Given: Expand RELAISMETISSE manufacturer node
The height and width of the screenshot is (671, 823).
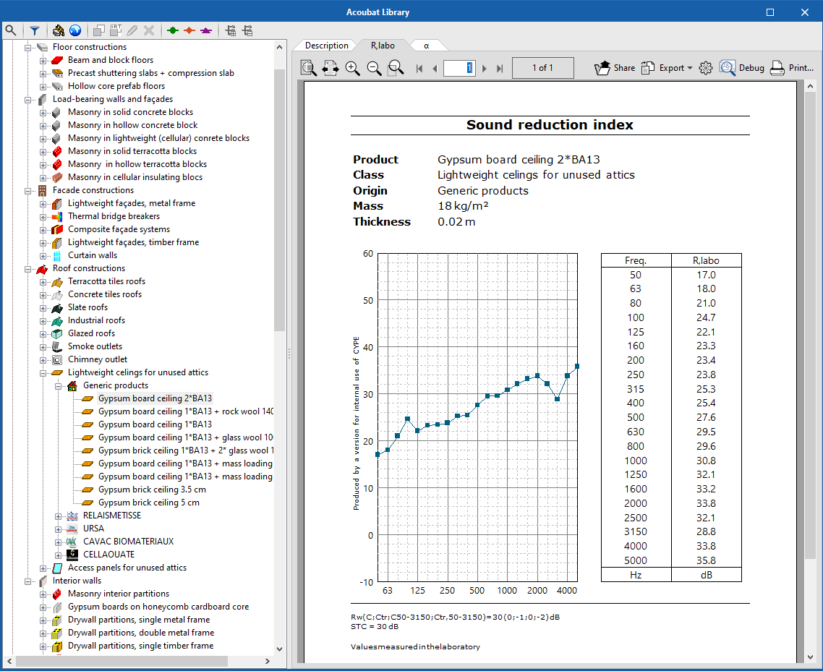Looking at the screenshot, I should [59, 516].
